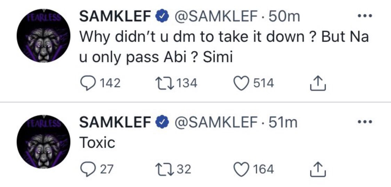Screen dimensions: 391x187
Task: Click the SAMKLEF display name on 'Toxic' tweet
Action: tap(115, 122)
